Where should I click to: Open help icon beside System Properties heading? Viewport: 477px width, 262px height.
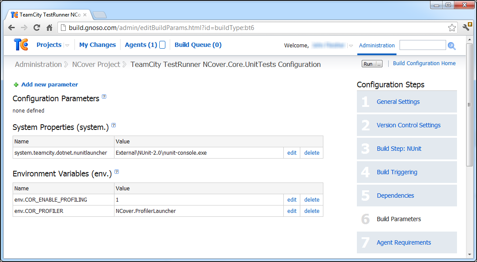[x=114, y=125]
